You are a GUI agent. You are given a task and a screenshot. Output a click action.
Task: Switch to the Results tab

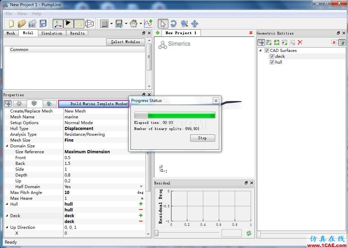(77, 33)
